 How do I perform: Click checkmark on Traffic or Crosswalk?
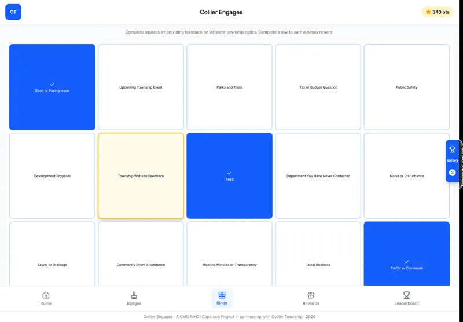[x=407, y=261]
